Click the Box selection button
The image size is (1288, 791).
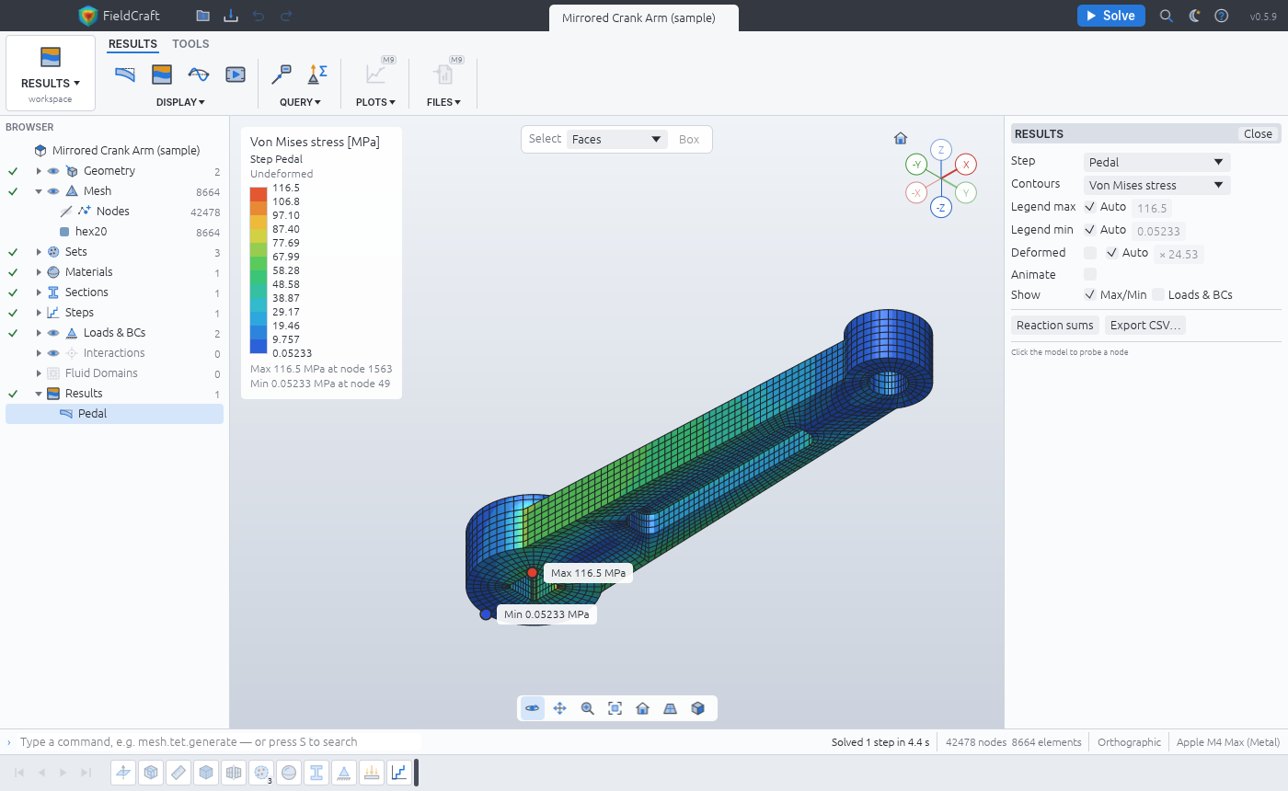(689, 140)
